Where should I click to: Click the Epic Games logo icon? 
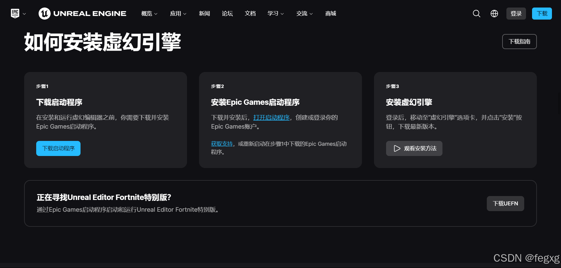[15, 14]
